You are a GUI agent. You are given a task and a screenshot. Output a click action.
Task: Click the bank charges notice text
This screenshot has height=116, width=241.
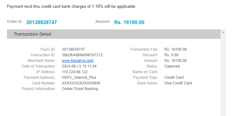point(71,7)
